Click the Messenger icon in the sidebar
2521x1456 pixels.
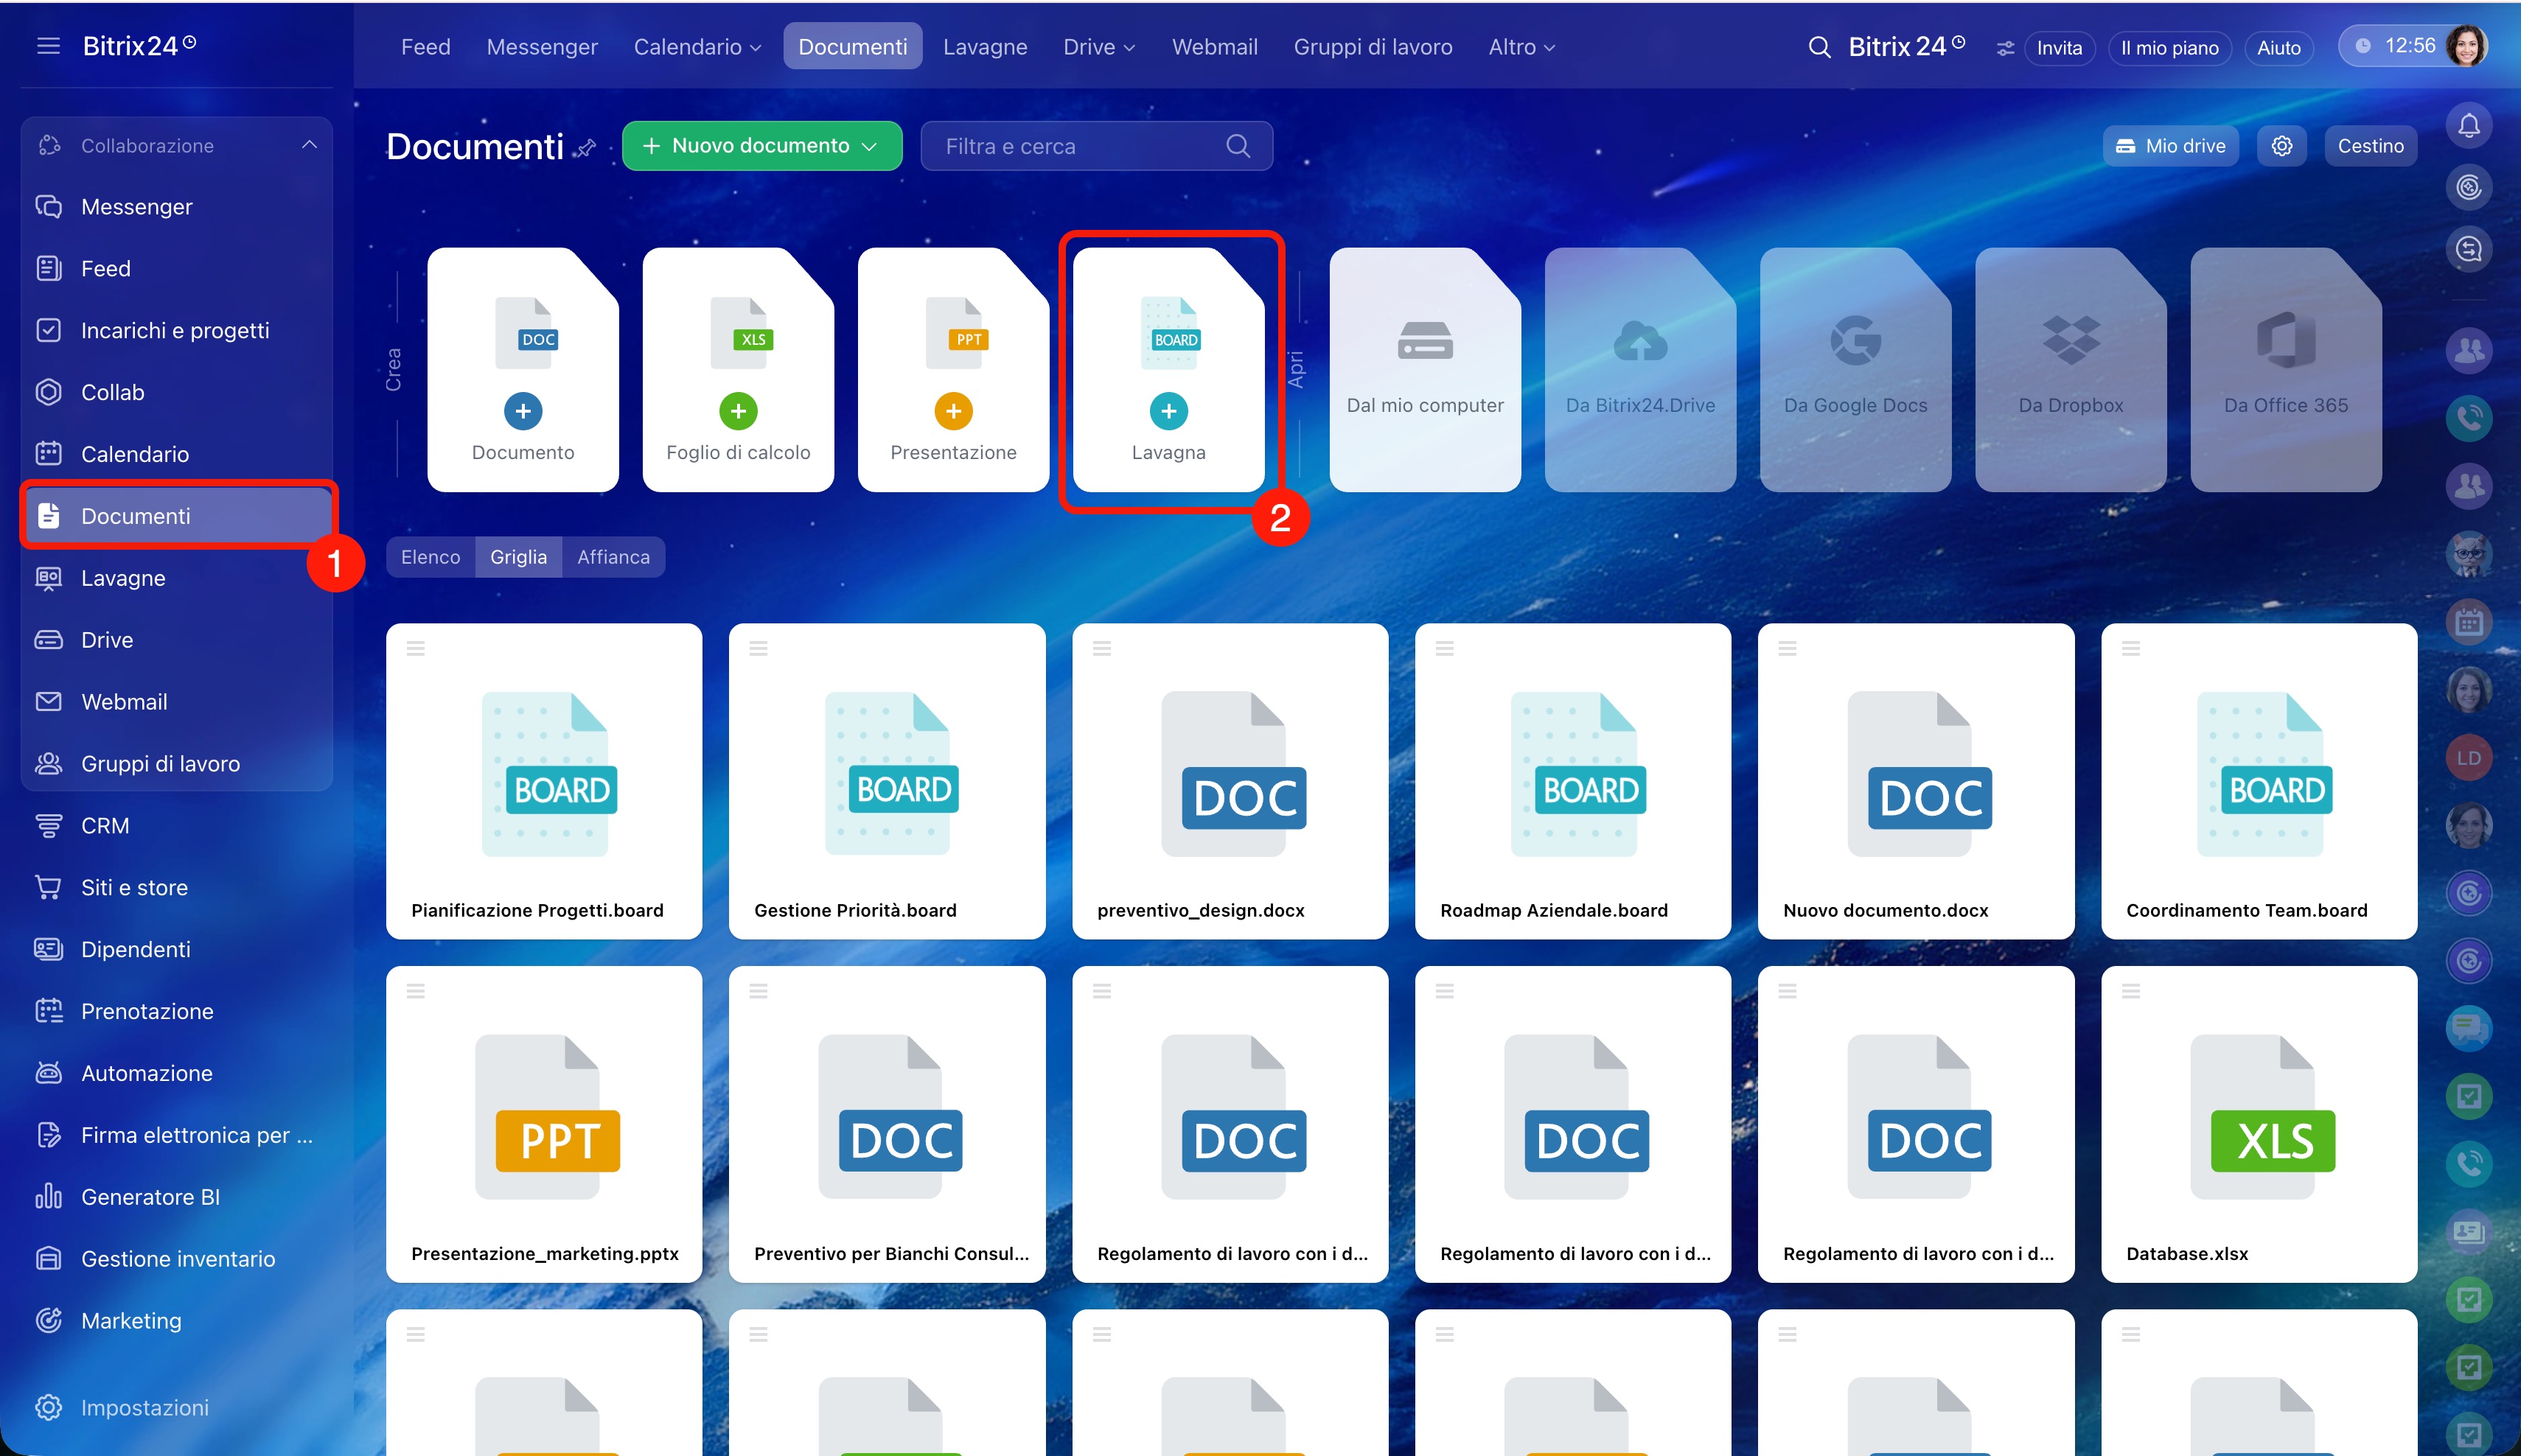[x=49, y=207]
